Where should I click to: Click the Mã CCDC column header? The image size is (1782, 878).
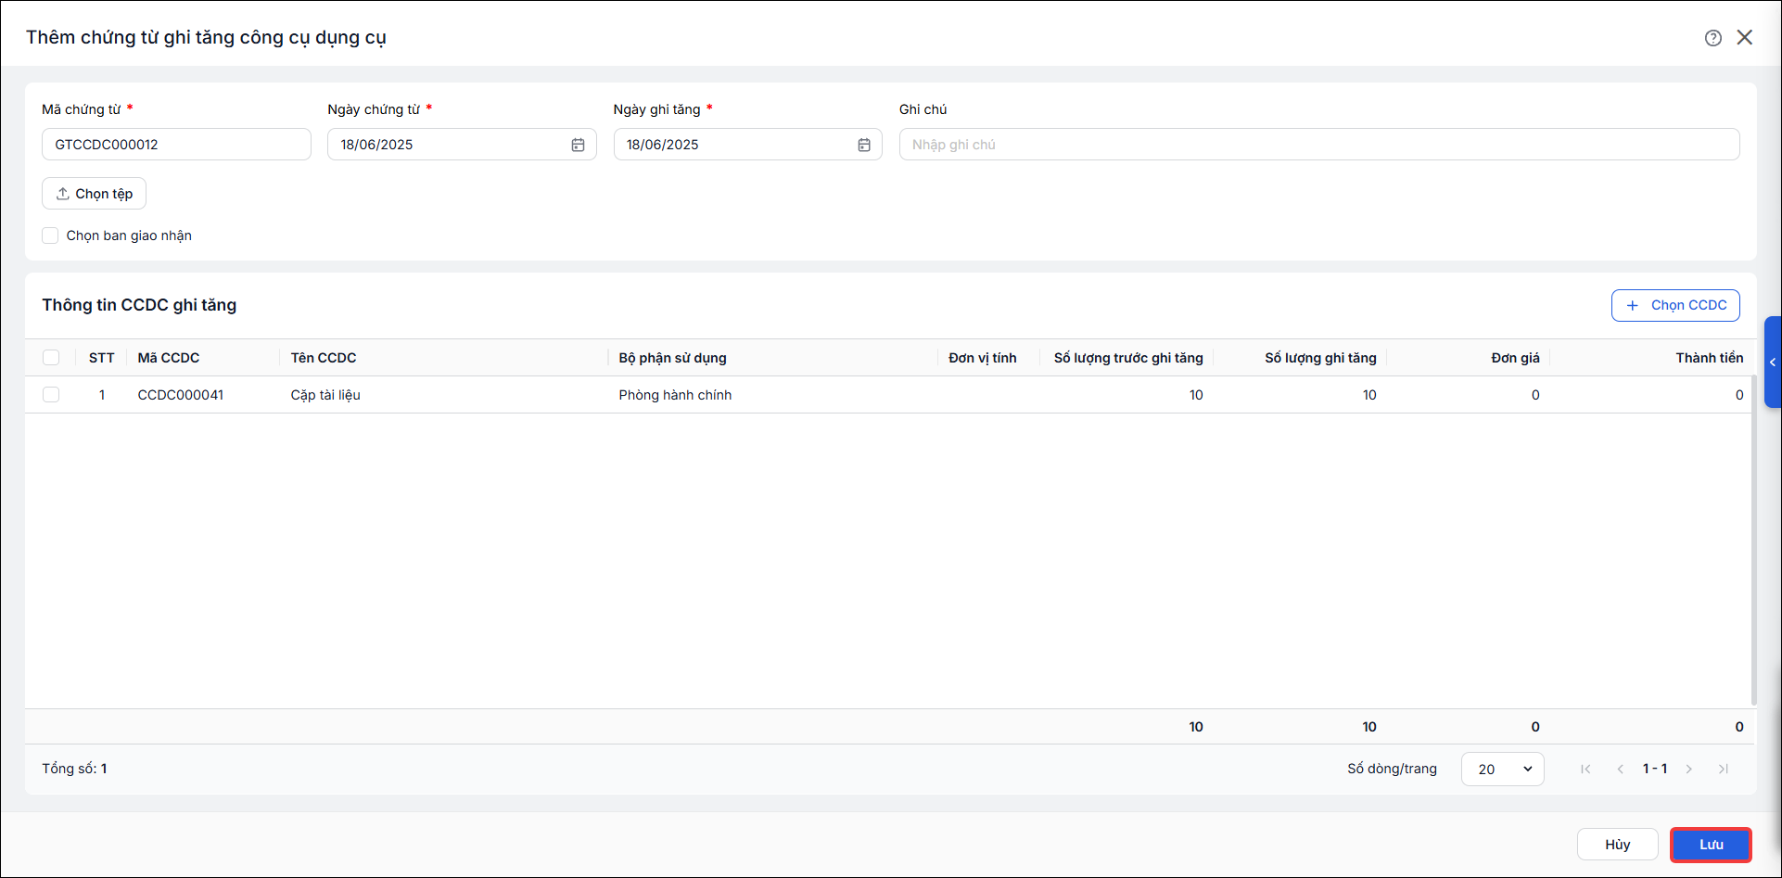[169, 358]
